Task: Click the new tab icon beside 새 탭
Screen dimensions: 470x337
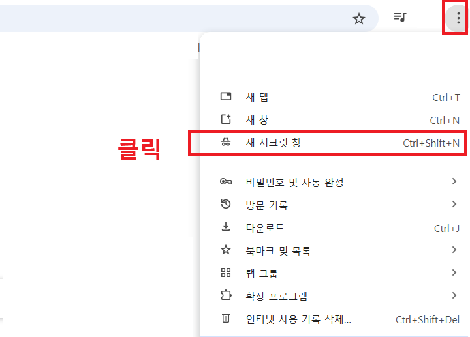Action: pyautogui.click(x=226, y=96)
